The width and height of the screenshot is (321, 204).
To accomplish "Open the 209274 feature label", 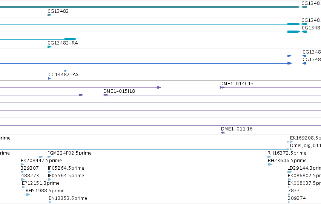I will 297,198.
